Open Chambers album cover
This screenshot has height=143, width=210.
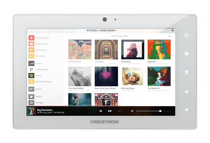[x=106, y=50]
